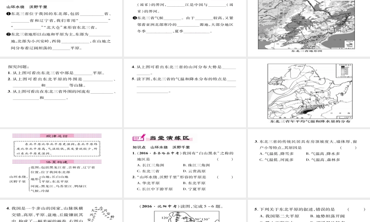Click question 4 line 山河分布大势是
The image size is (370, 222).
point(184,67)
